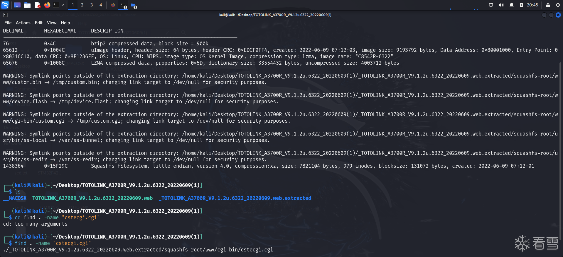
Task: Click the 20:45 panel clock
Action: 532,5
